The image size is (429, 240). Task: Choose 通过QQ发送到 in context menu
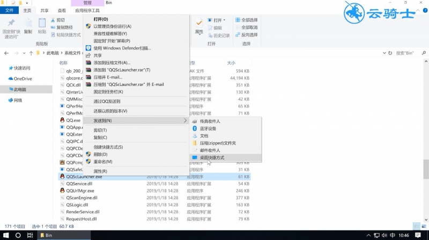[136, 101]
